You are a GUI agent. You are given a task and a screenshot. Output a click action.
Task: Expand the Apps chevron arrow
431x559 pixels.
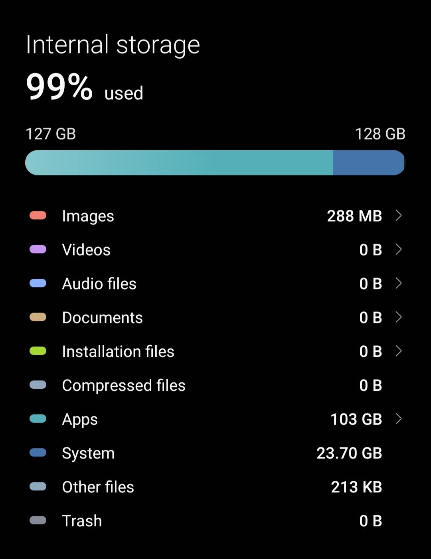(x=398, y=419)
